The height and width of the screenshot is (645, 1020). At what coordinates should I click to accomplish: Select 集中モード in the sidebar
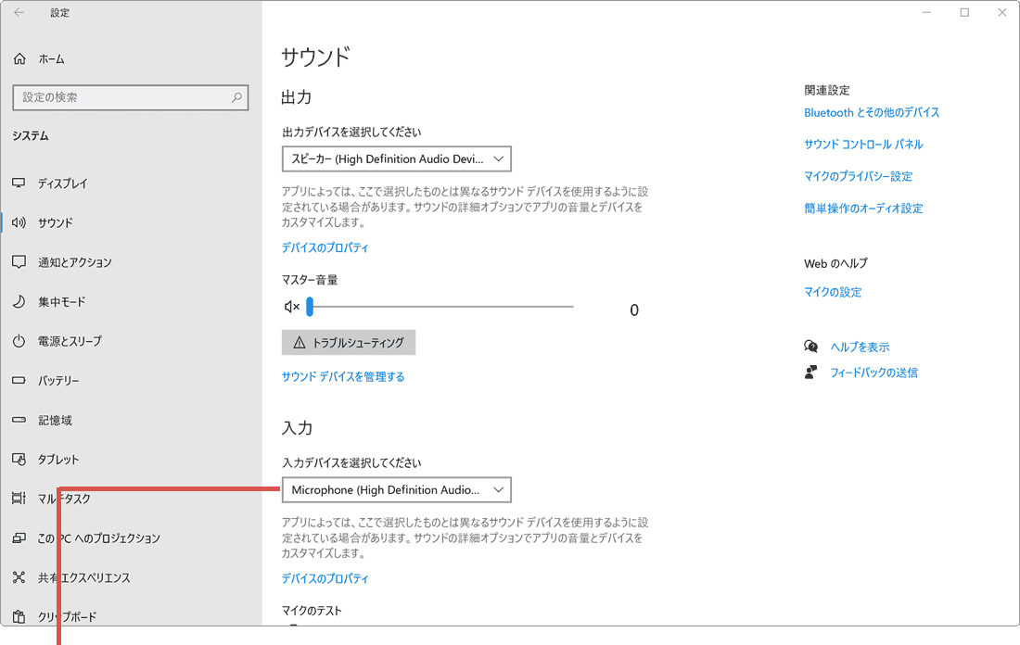tap(19, 301)
